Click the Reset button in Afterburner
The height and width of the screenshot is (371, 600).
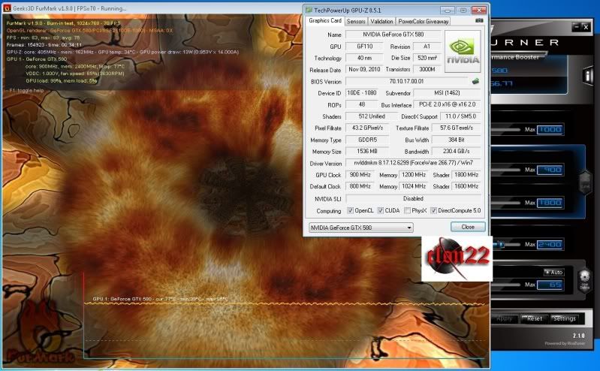[x=534, y=318]
